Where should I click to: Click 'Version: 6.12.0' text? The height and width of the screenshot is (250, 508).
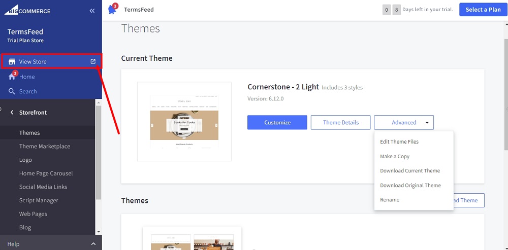click(266, 99)
